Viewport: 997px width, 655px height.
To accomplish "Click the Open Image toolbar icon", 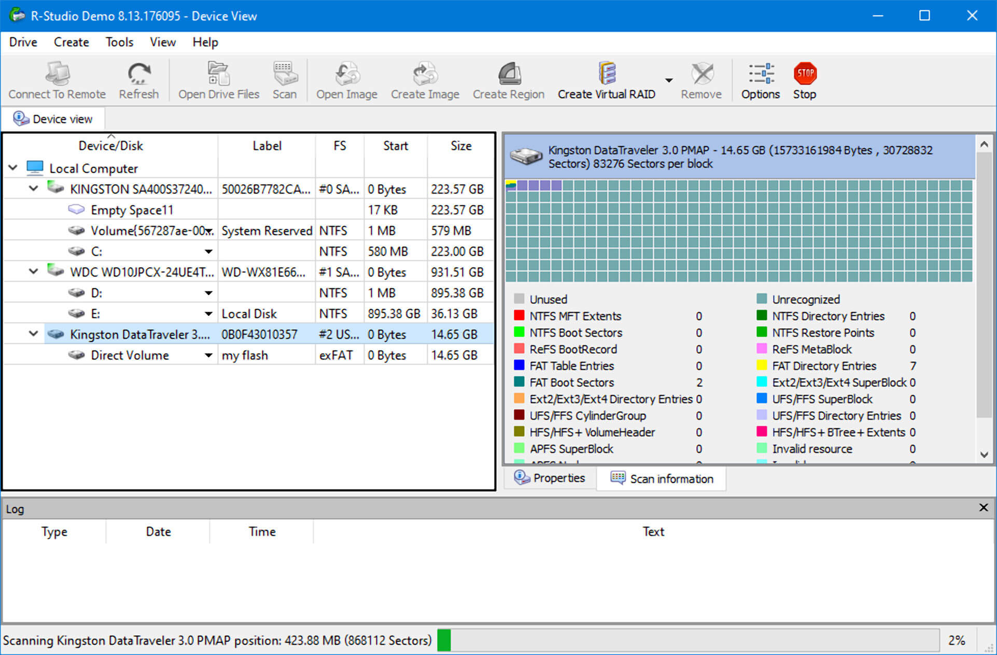I will (347, 78).
